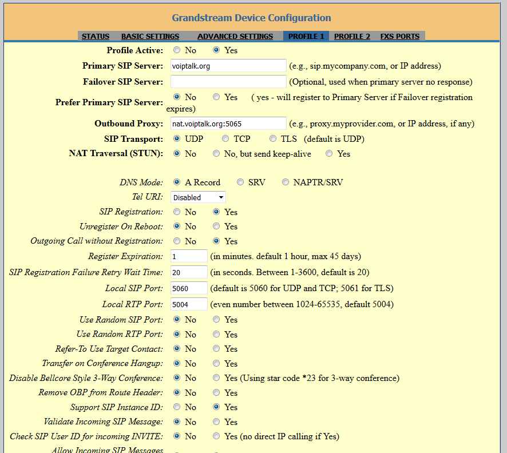Set Use Random RTP Port to Yes
This screenshot has width=507, height=453.
[x=216, y=334]
